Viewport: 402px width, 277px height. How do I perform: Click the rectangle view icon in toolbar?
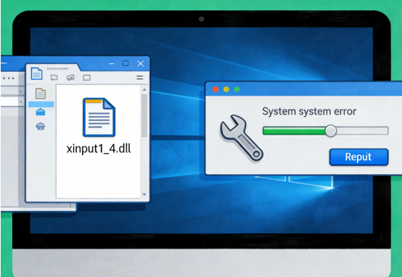pos(86,78)
